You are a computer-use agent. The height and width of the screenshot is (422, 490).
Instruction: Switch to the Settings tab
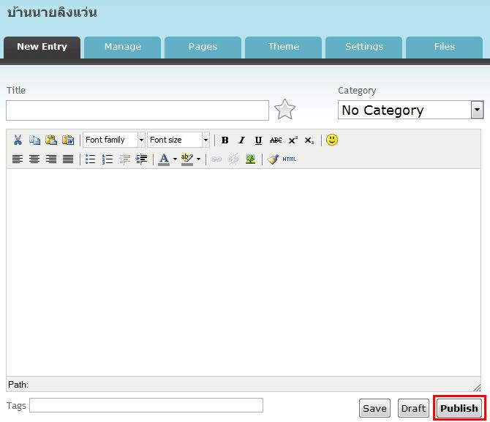click(x=363, y=47)
